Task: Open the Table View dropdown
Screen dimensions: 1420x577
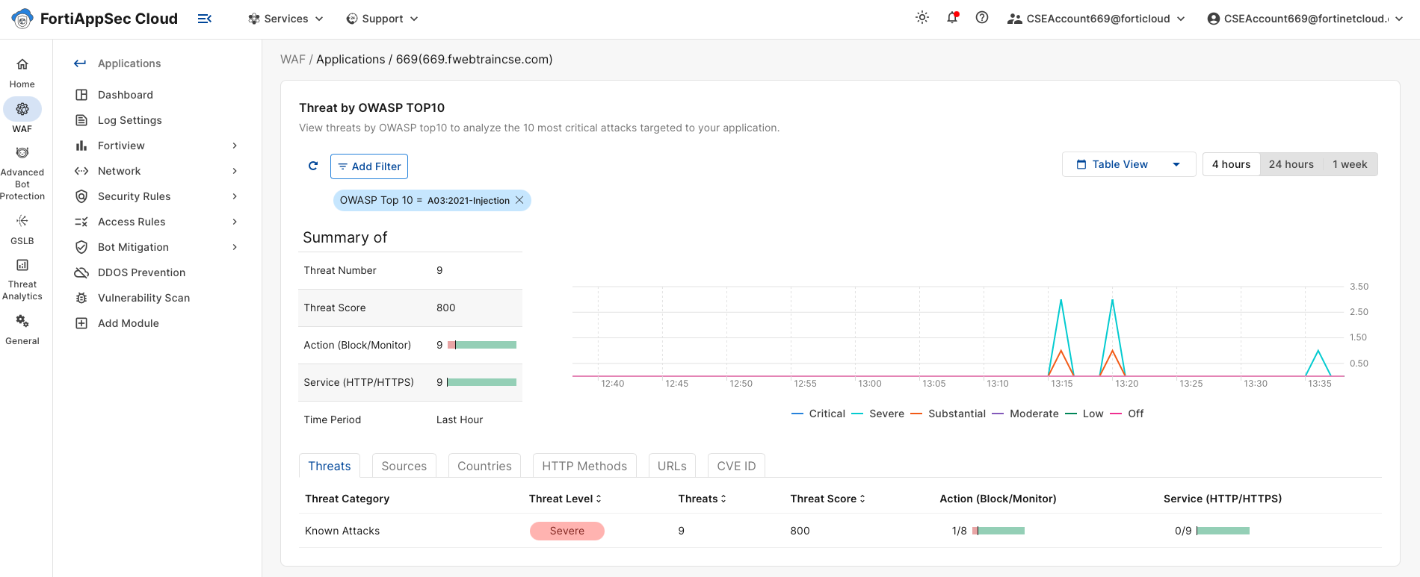Action: pos(1129,164)
